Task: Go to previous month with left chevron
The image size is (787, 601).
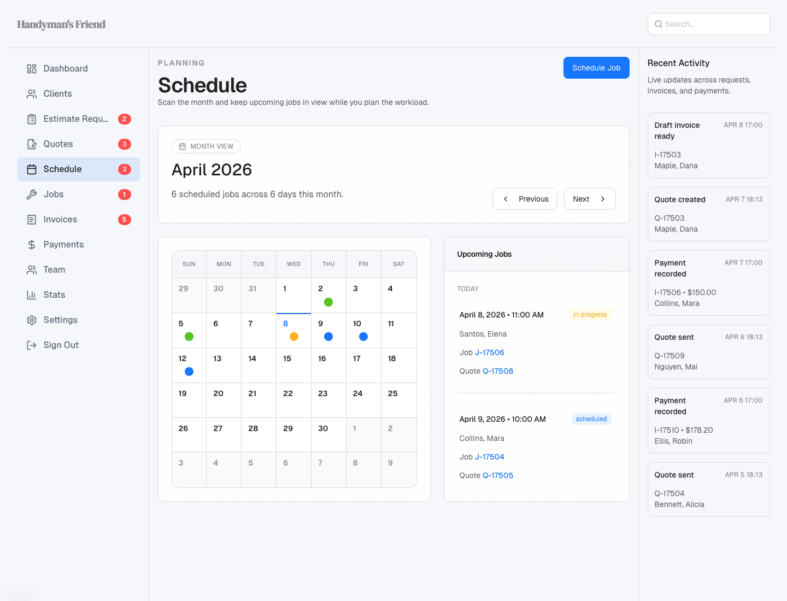Action: pyautogui.click(x=525, y=199)
